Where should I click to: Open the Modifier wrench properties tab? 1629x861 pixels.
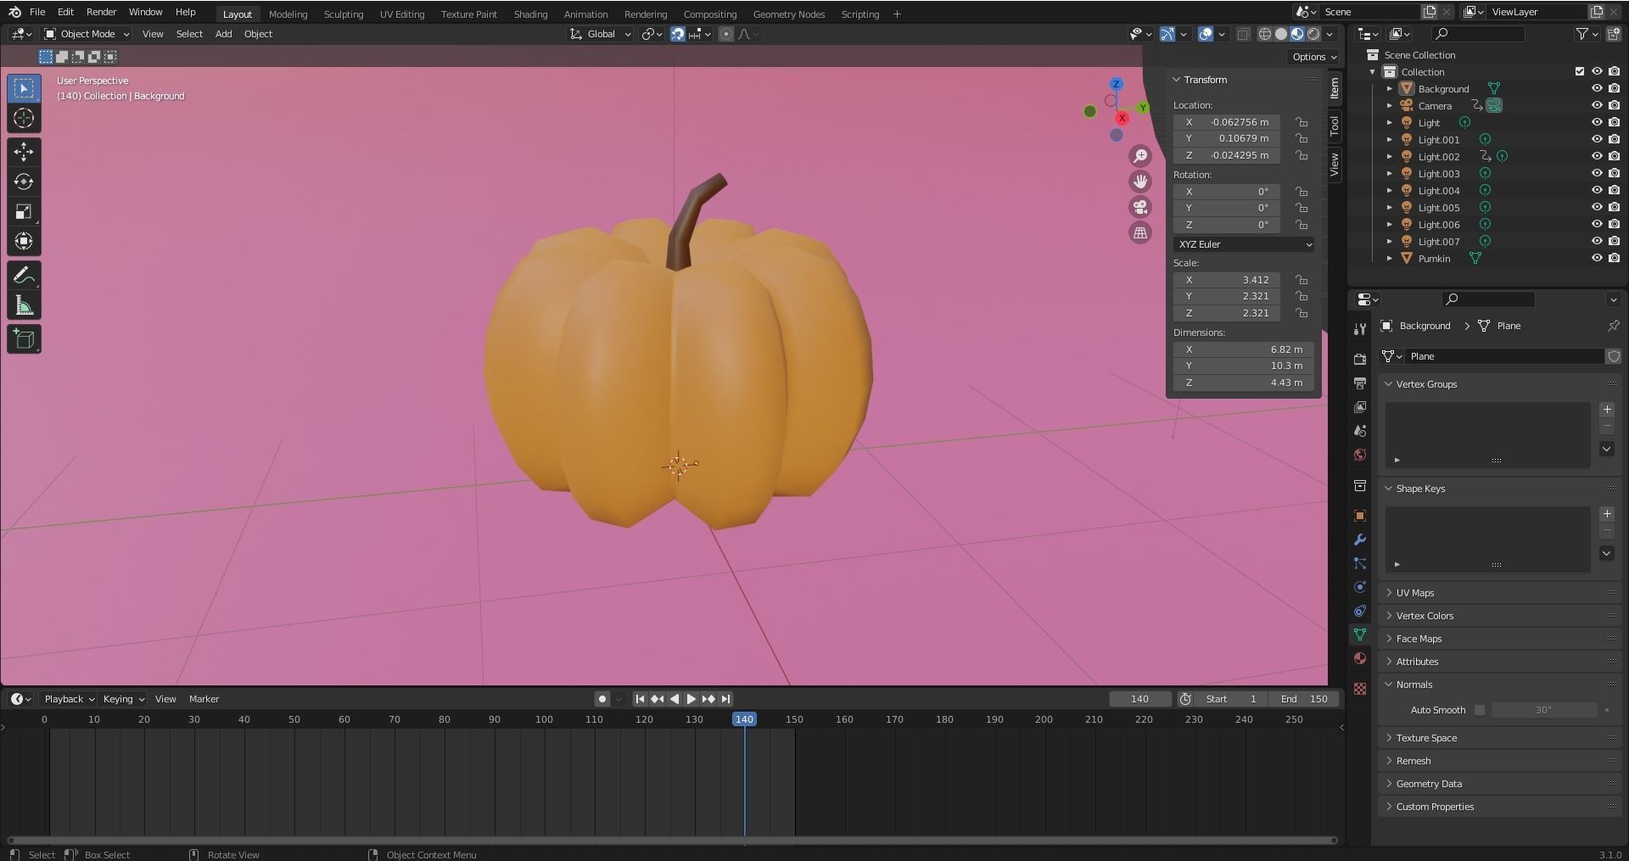(1360, 540)
